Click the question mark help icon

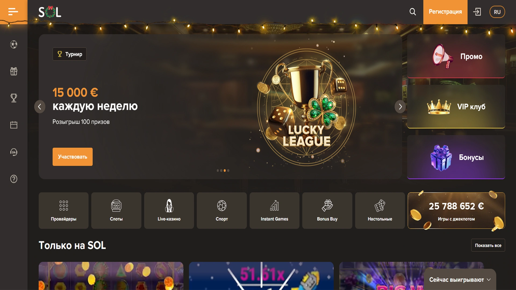[x=14, y=179]
